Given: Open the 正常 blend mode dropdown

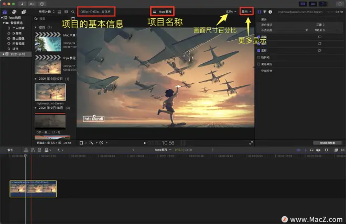Looking at the screenshot, I should 320,25.
